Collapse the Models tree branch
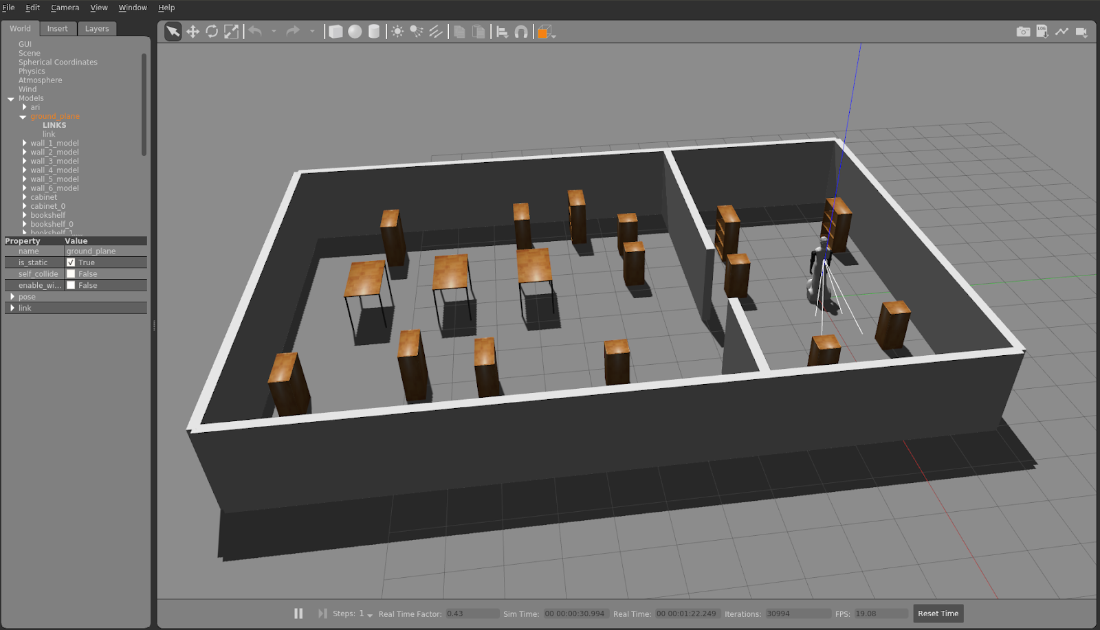The width and height of the screenshot is (1100, 630). point(10,98)
